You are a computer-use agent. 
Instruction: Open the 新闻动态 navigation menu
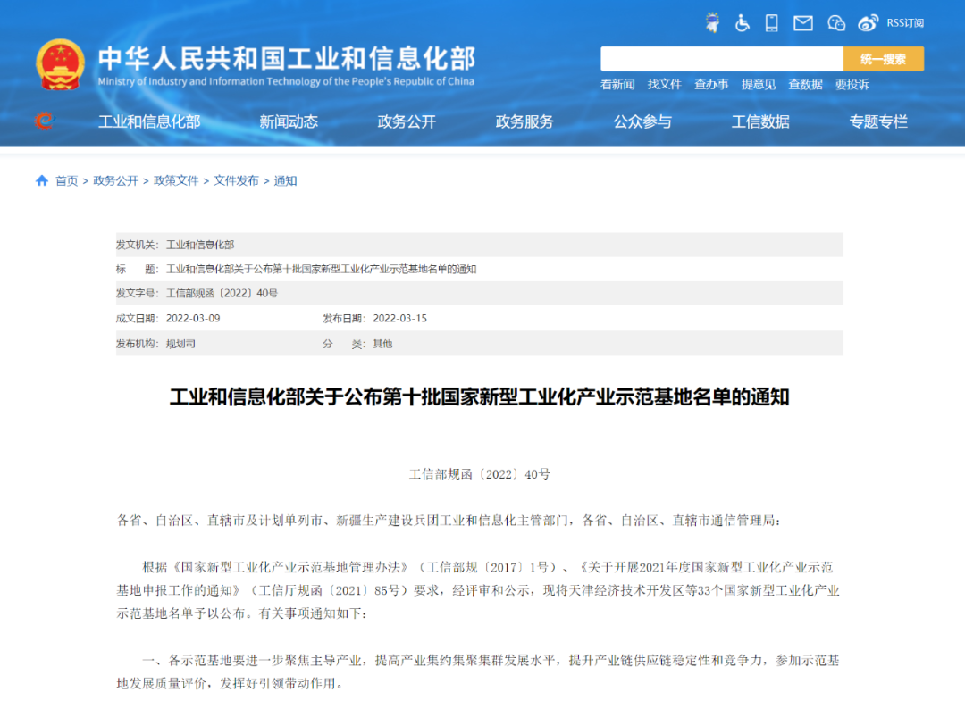coord(287,121)
